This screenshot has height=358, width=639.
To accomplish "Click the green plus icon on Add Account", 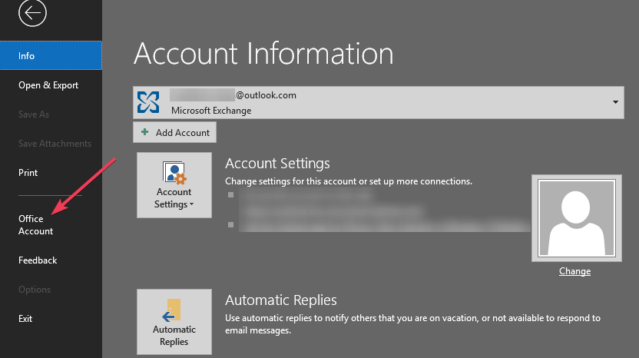I will coord(144,131).
